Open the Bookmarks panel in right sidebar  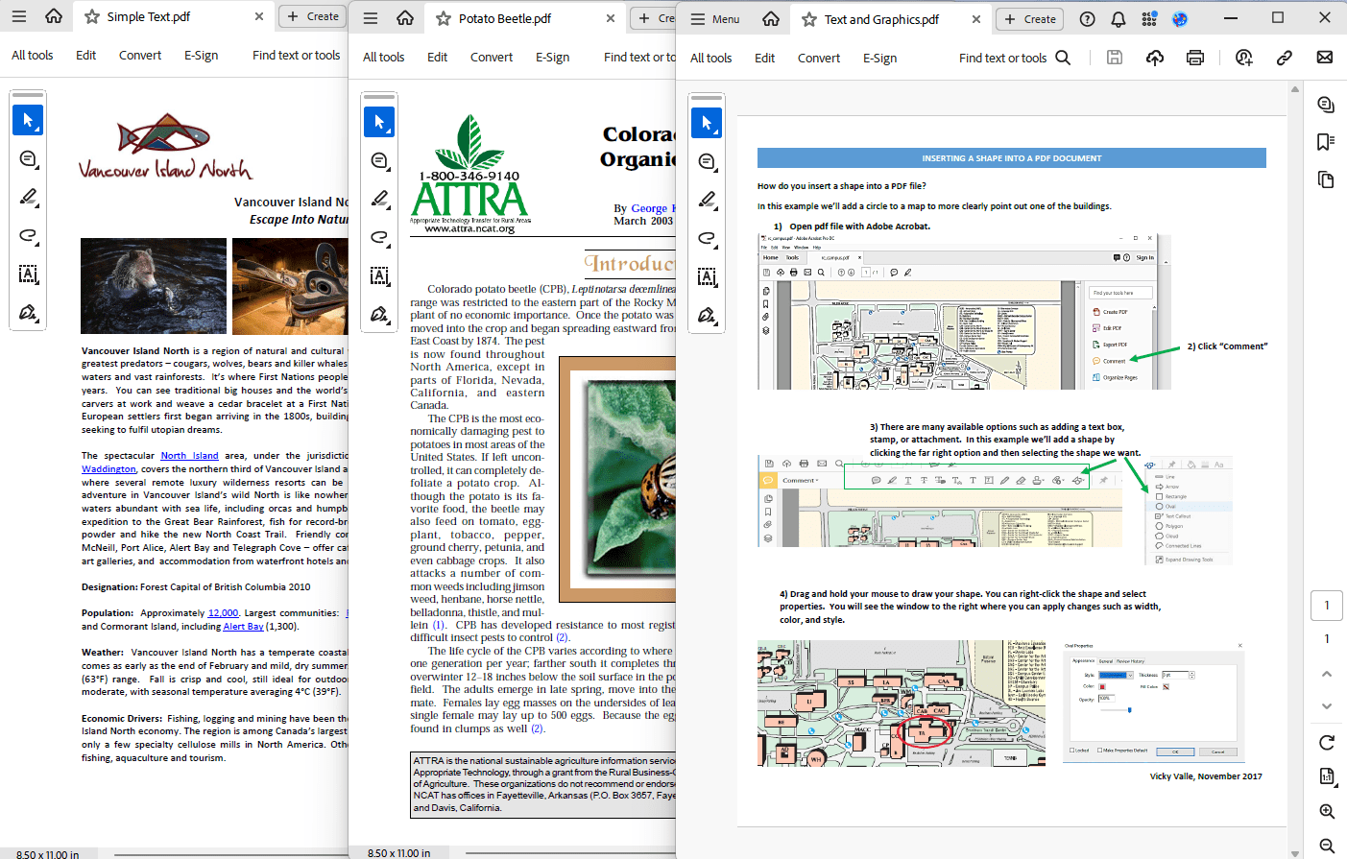1326,142
